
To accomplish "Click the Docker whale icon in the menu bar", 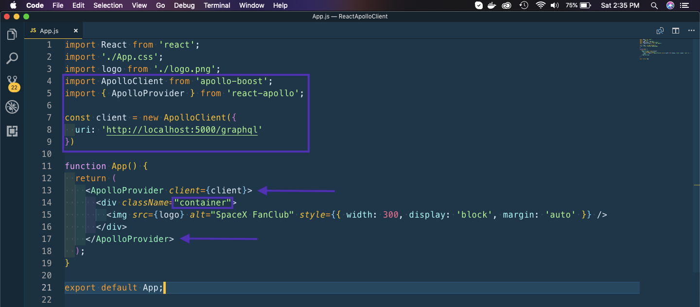I will tap(492, 5).
